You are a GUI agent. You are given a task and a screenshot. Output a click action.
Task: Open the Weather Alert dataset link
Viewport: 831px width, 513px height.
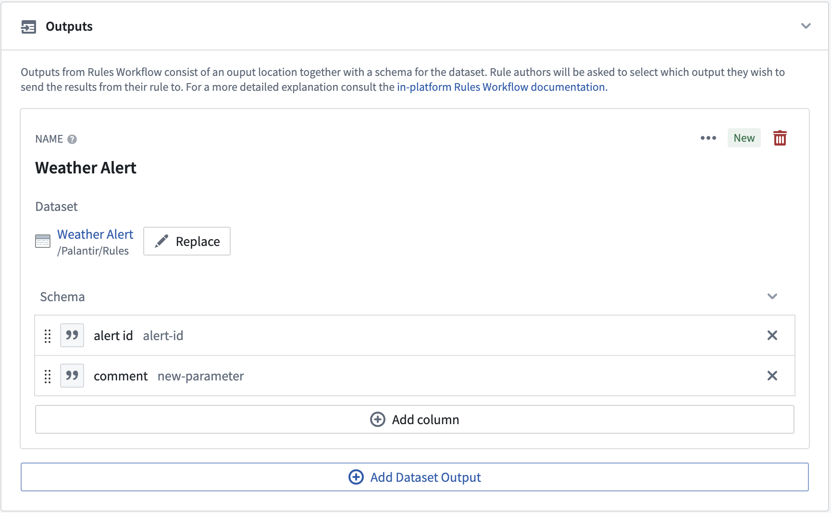click(95, 234)
